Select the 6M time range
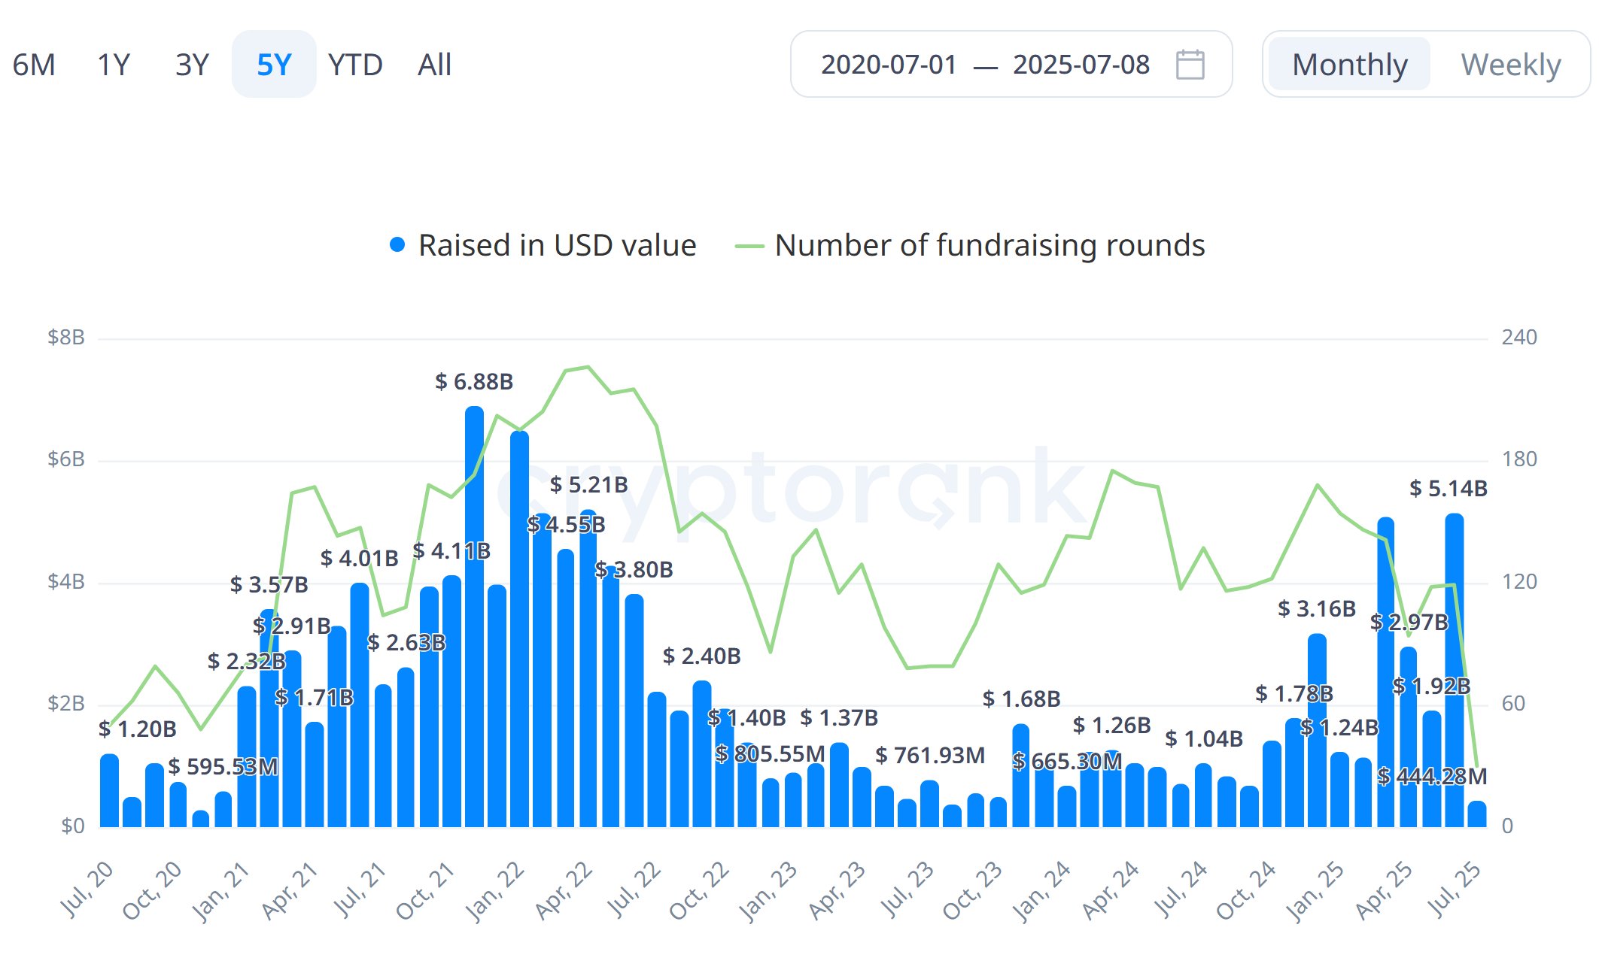The height and width of the screenshot is (976, 1599). pyautogui.click(x=36, y=65)
